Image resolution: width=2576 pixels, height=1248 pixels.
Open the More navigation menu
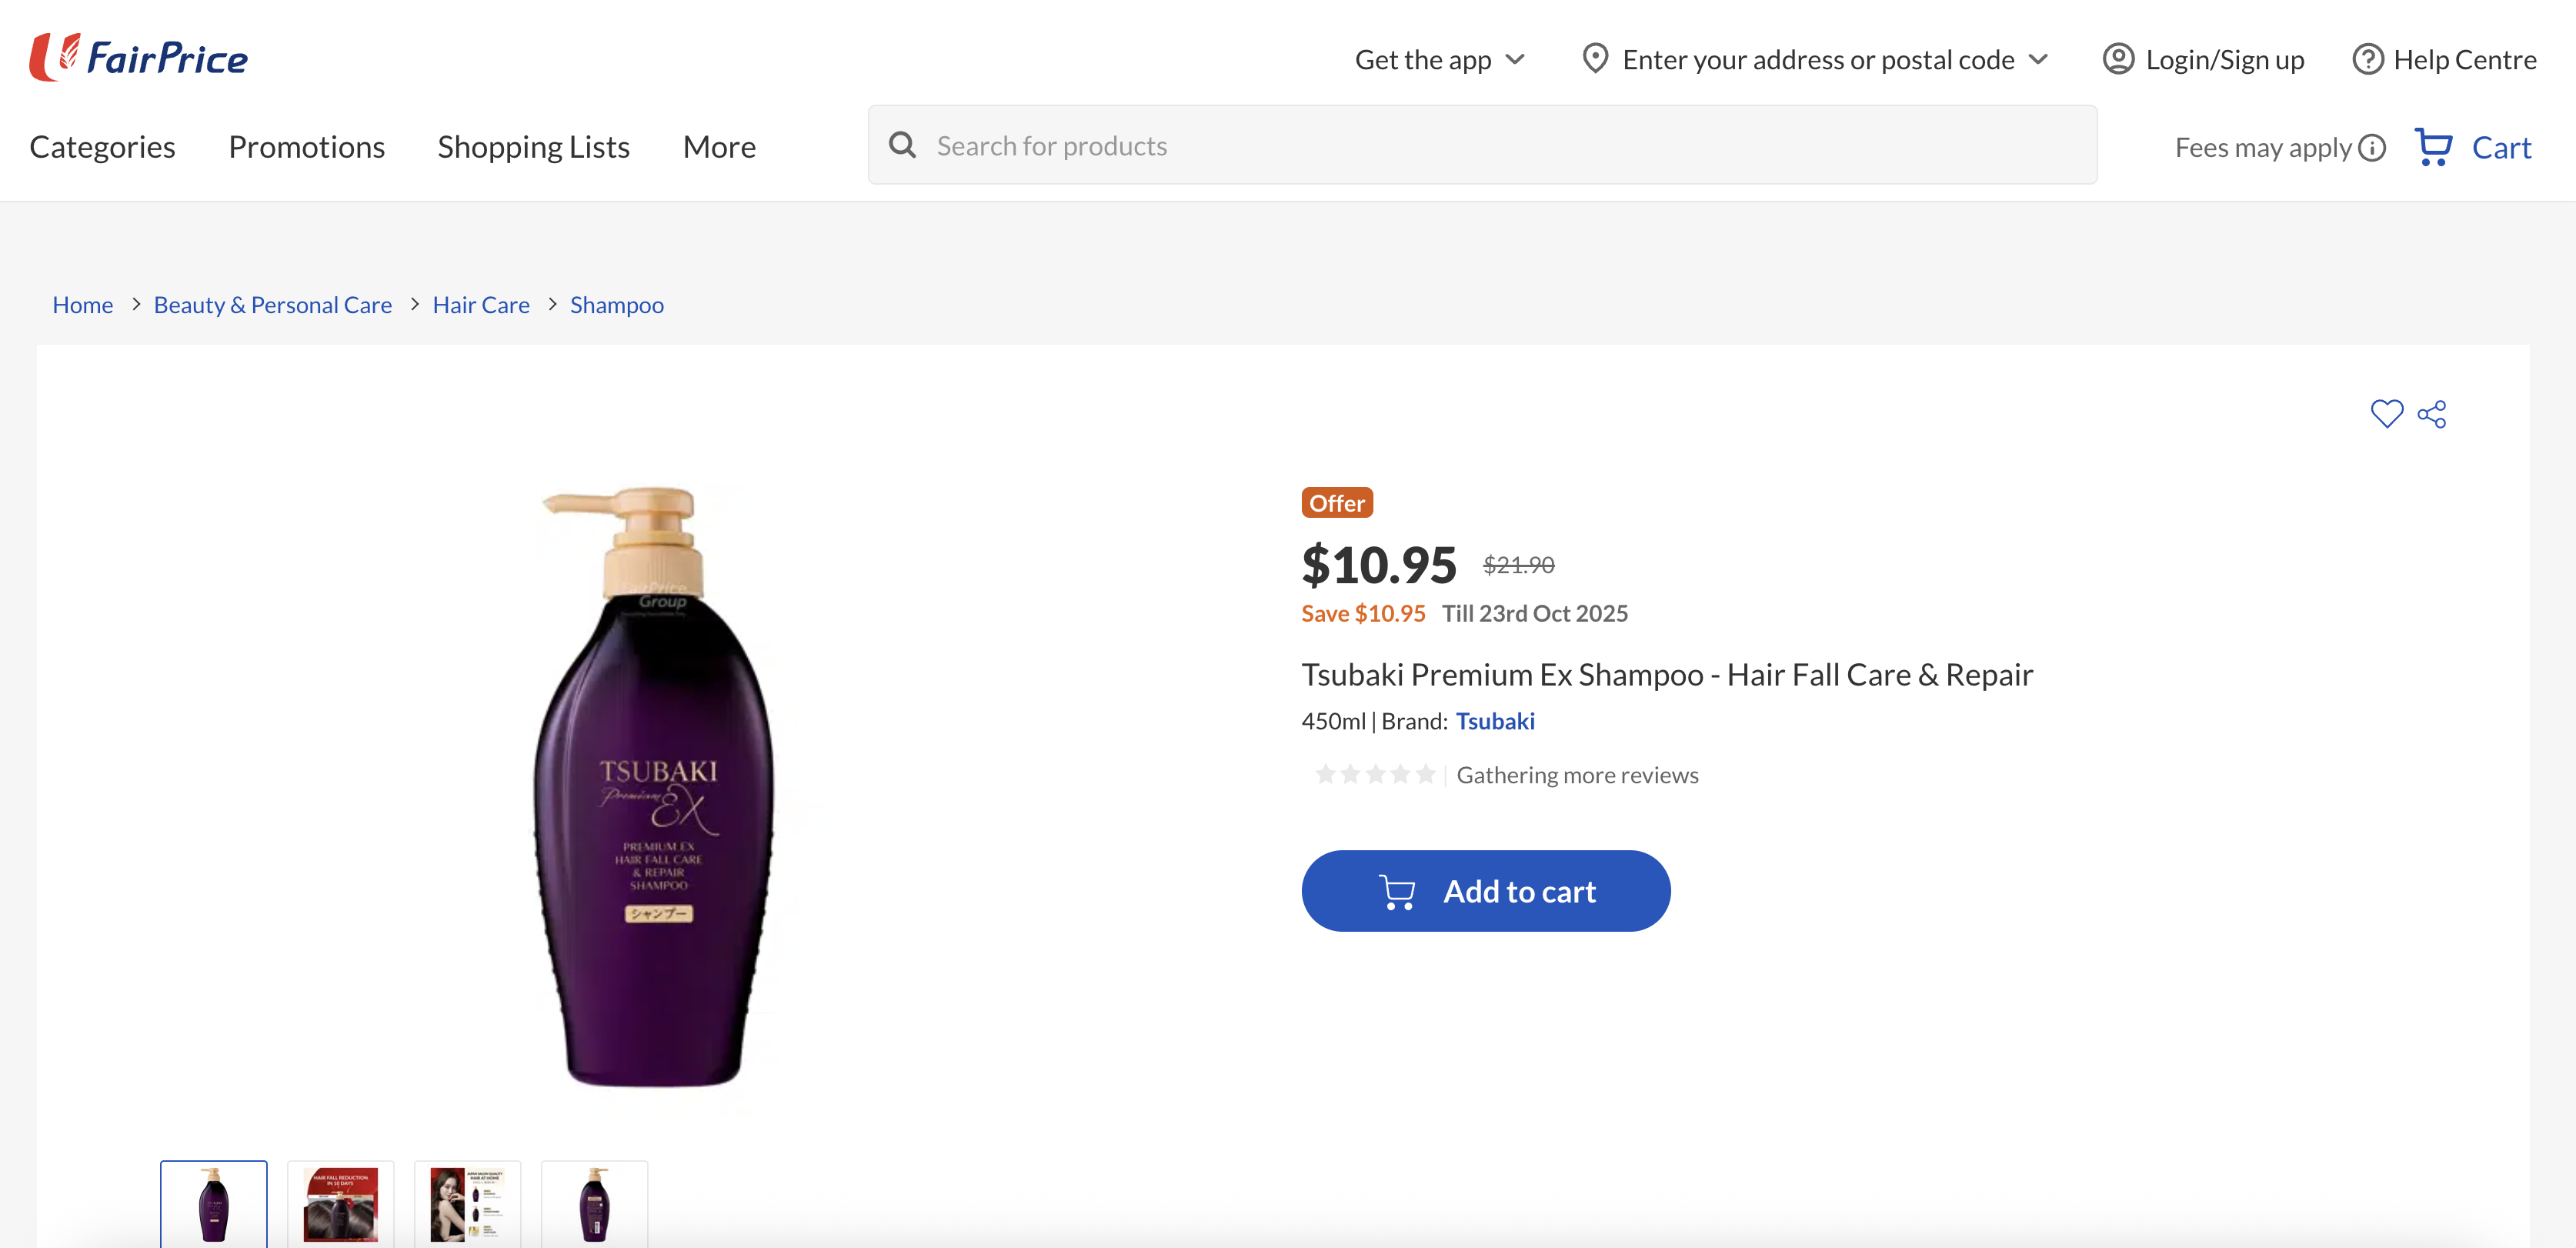(x=719, y=146)
